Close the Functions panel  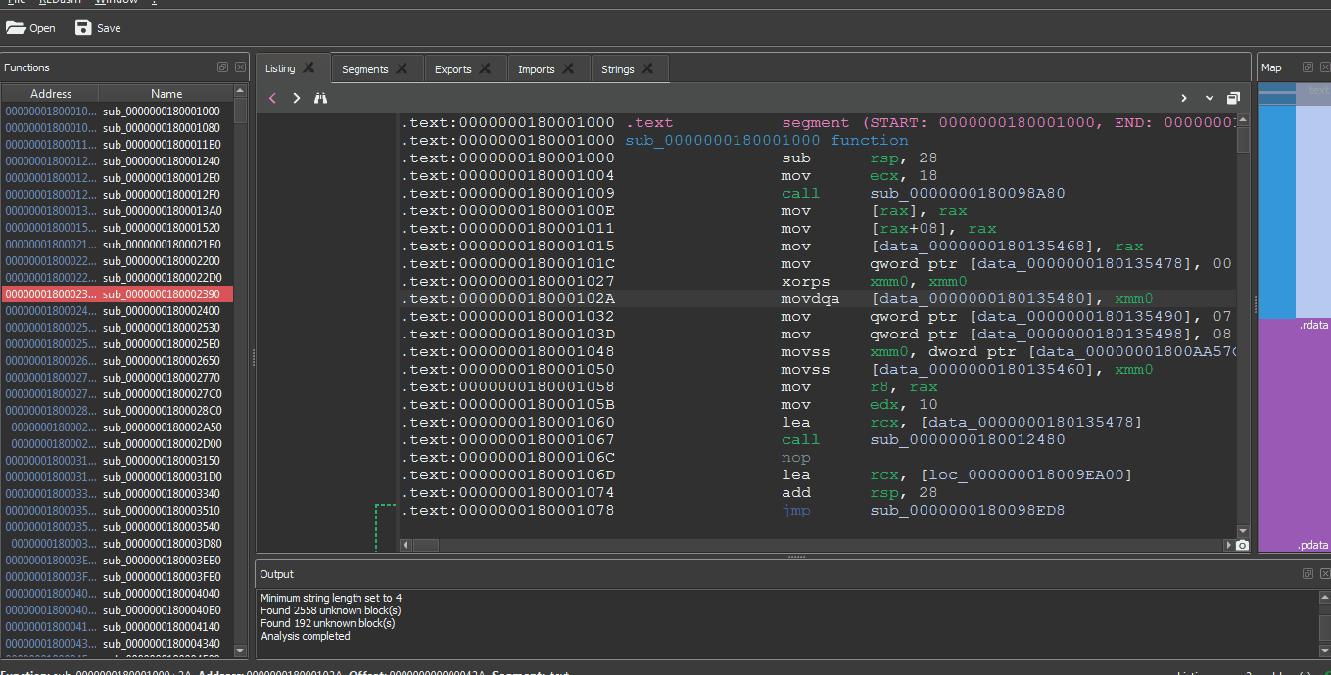238,67
